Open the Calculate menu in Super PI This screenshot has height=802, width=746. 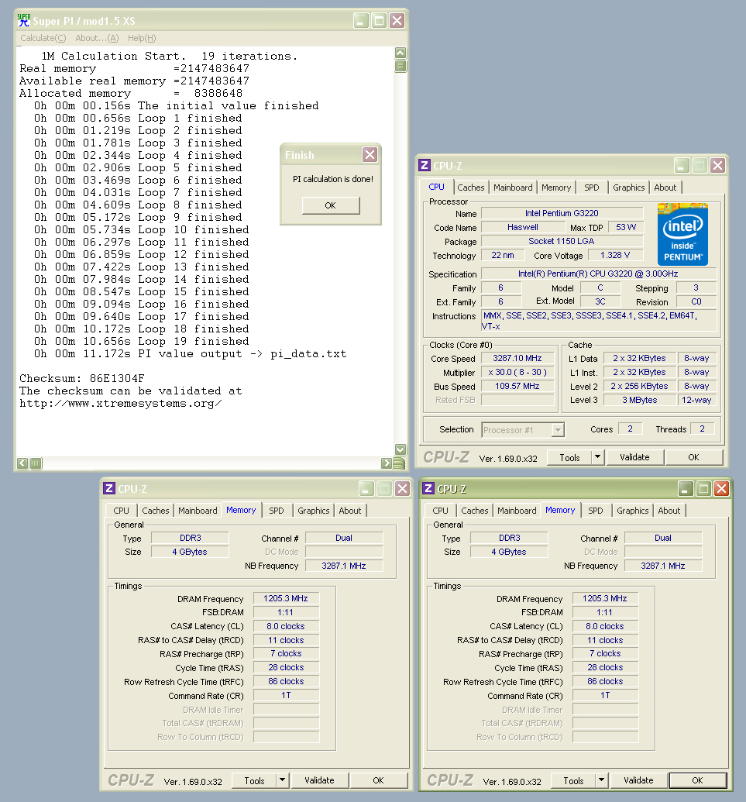tap(43, 38)
